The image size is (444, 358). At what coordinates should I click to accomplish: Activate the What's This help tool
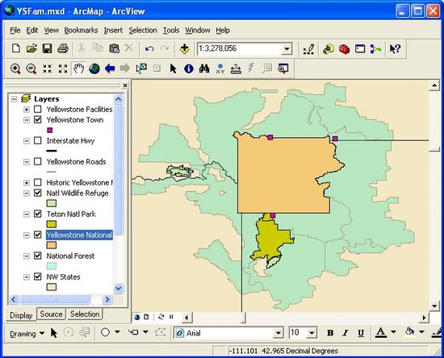(x=395, y=49)
